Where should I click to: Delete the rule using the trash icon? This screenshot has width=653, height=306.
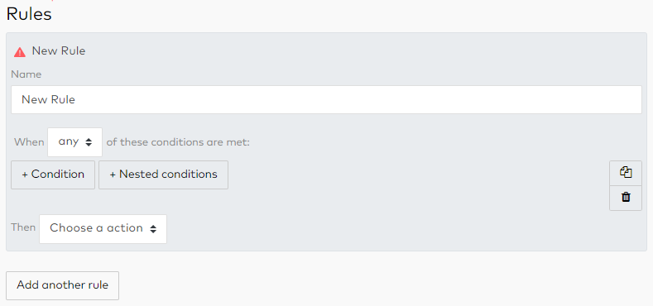(x=626, y=198)
